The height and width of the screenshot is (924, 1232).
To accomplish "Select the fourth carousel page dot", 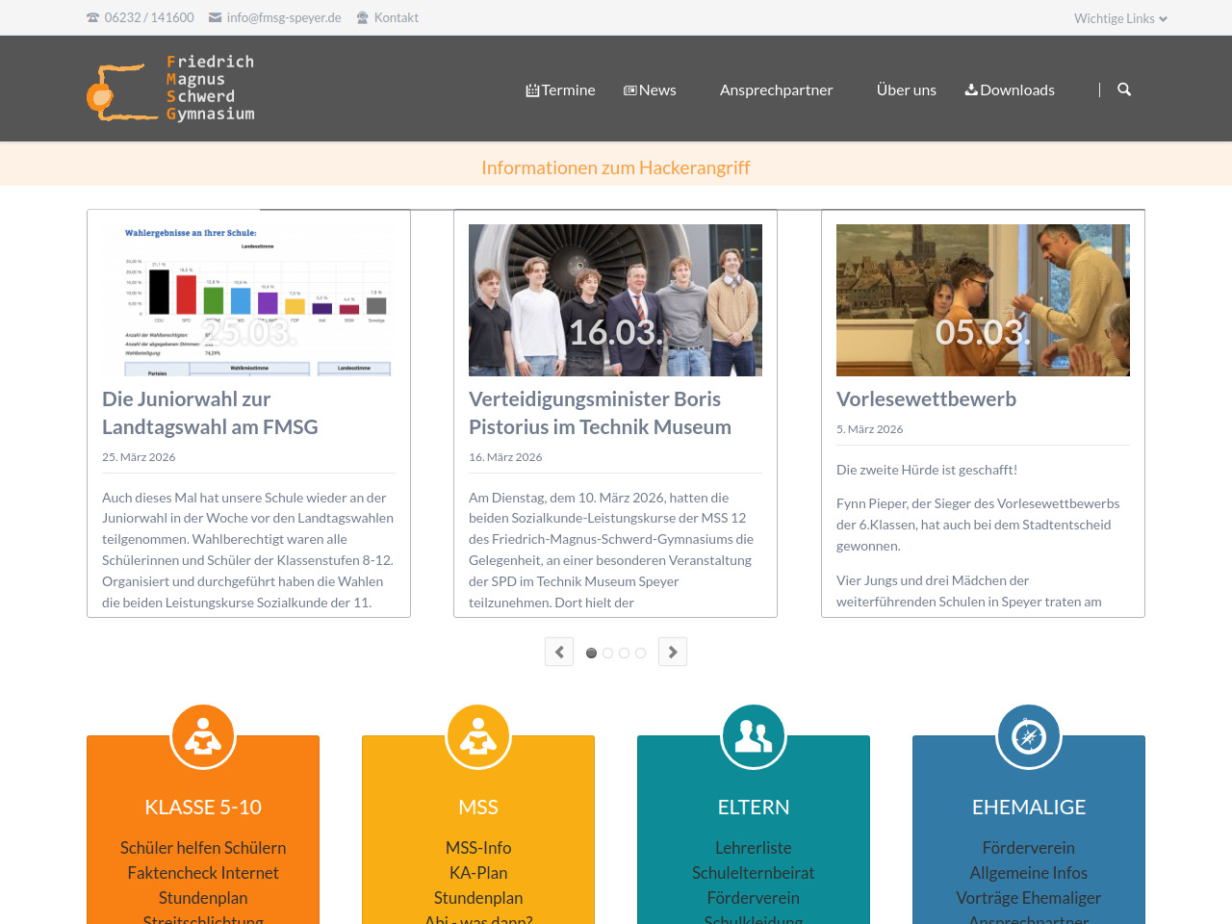I will pyautogui.click(x=640, y=653).
